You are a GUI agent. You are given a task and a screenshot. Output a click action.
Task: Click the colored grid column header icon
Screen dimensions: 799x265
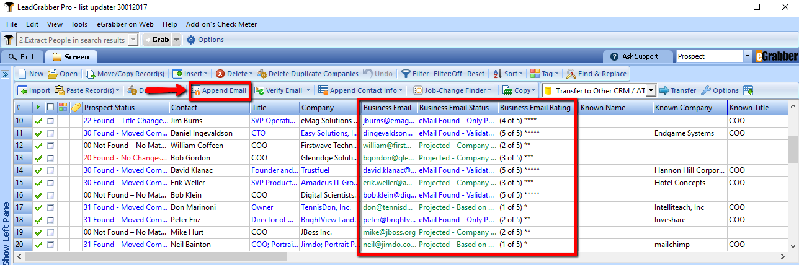pyautogui.click(x=62, y=108)
